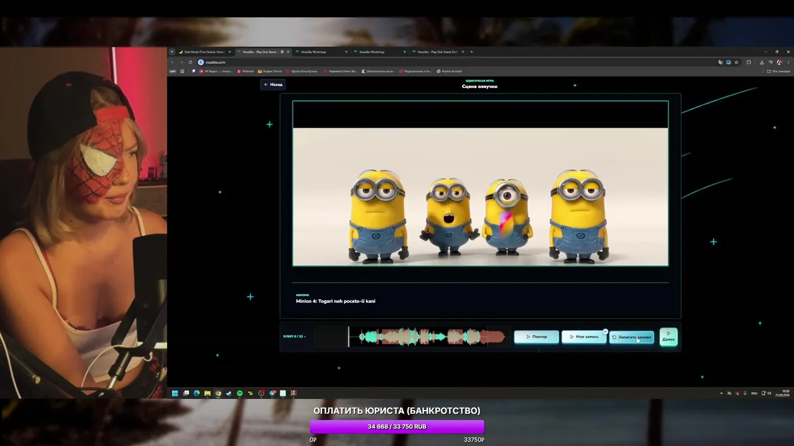Viewport: 794px width, 446px height.
Task: Open the first Voxalike Workshop tab
Action: click(x=321, y=52)
